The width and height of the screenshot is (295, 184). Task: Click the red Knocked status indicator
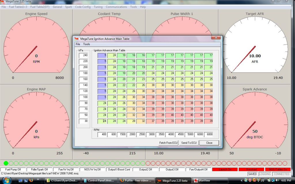point(251,169)
